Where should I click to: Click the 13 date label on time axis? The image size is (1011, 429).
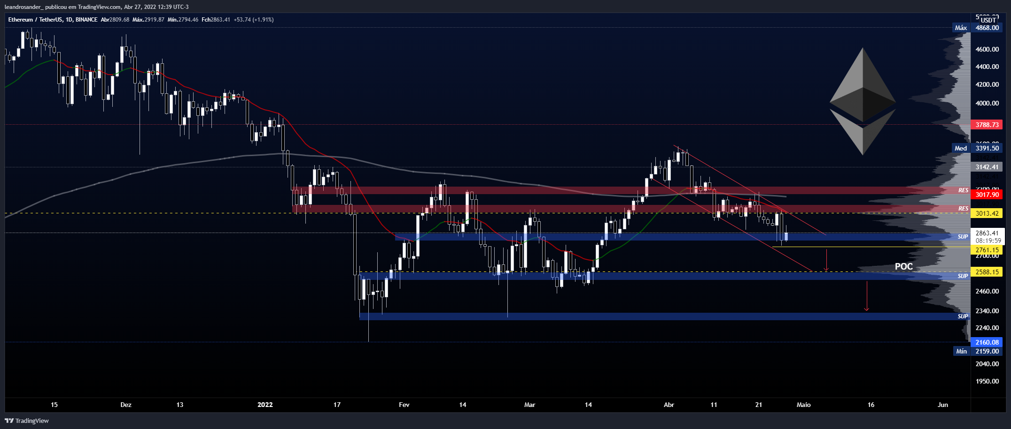(179, 405)
